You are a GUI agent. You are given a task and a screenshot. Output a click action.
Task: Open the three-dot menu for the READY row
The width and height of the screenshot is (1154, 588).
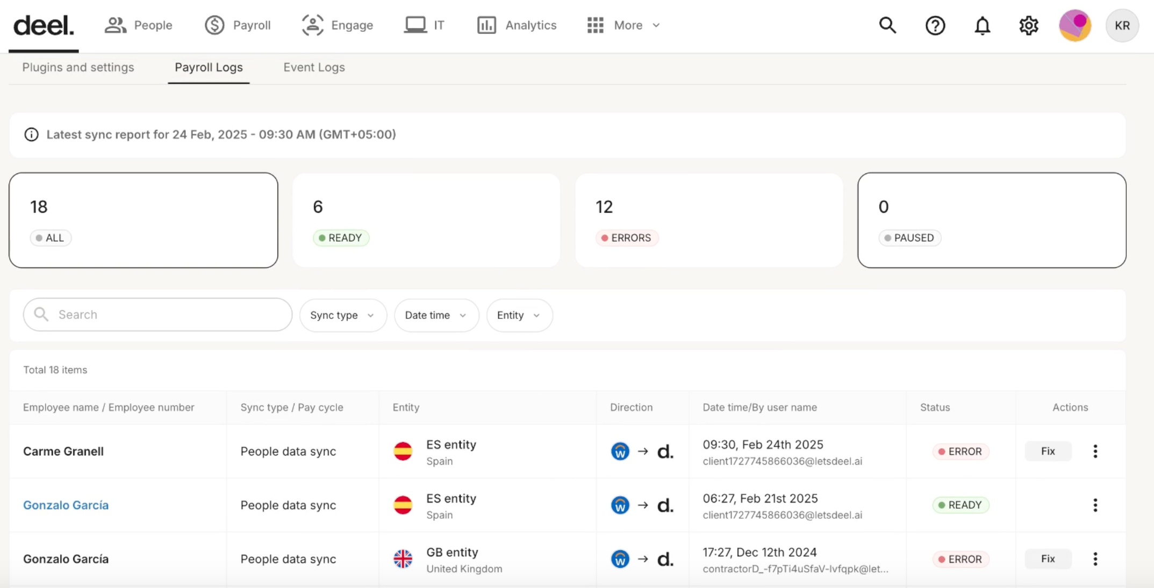(x=1095, y=505)
